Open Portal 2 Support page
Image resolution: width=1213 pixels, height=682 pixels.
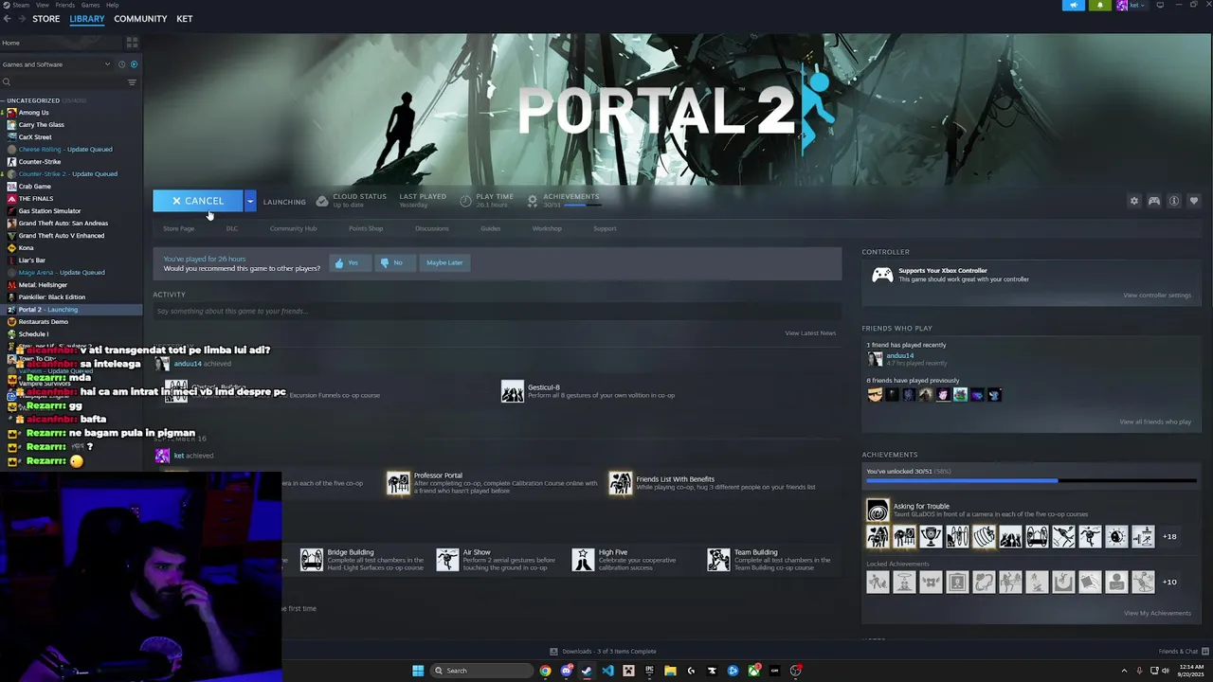coord(605,228)
